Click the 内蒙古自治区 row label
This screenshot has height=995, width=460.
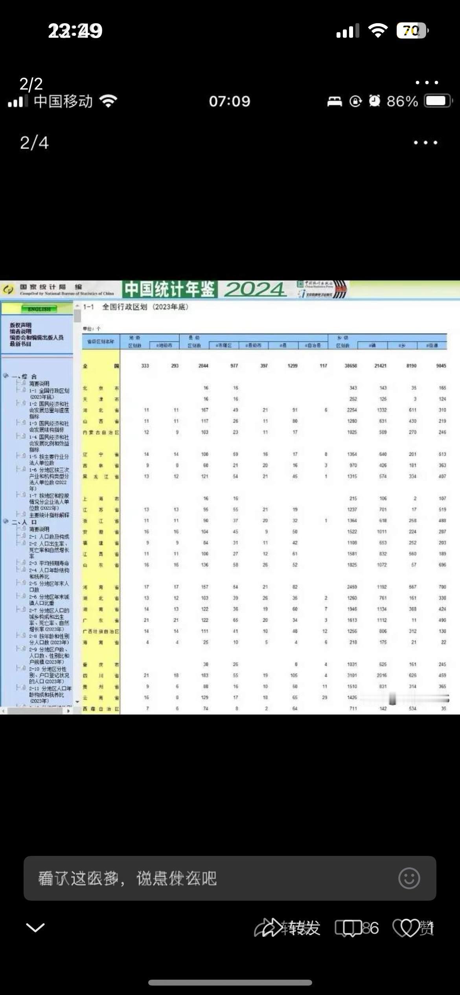[101, 432]
